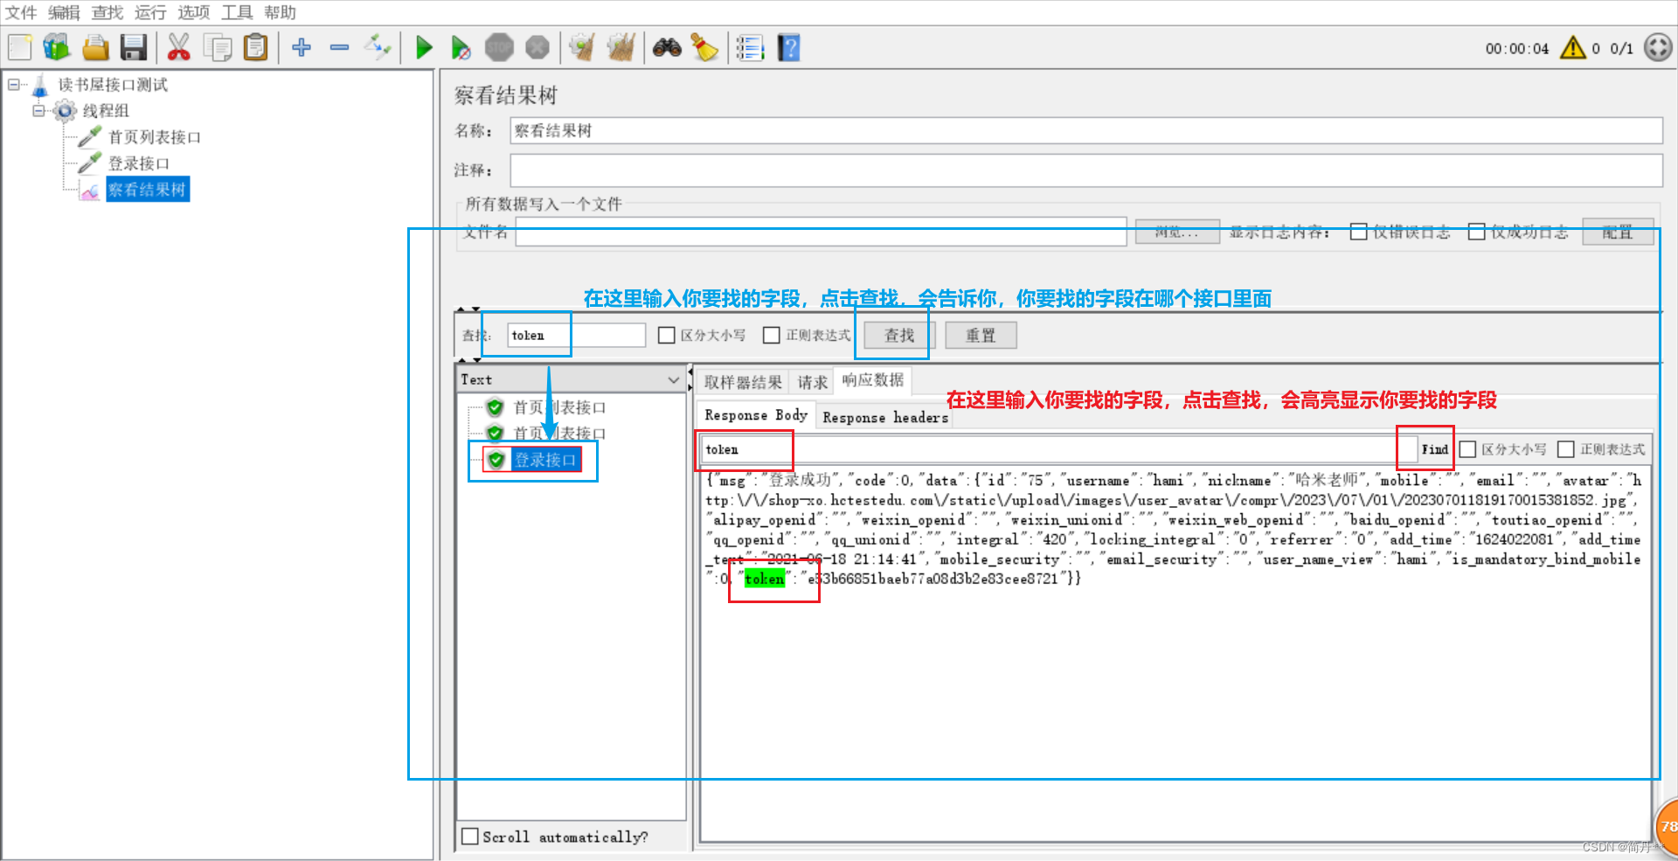Click the Toggle enable/disable icon
This screenshot has width=1678, height=861.
click(378, 47)
